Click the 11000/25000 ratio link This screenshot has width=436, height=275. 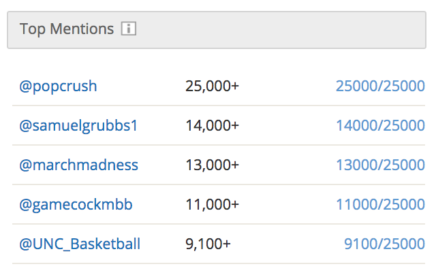click(380, 204)
